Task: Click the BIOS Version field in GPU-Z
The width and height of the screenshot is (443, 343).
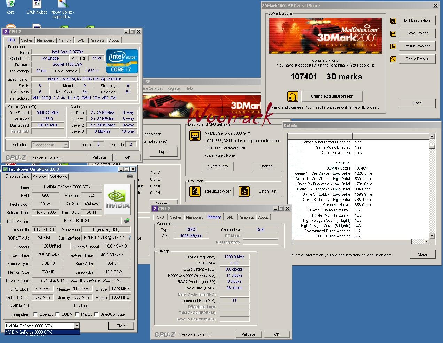Action: tap(77, 221)
